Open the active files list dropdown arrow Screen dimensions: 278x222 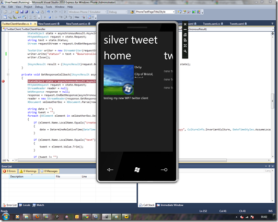(272, 23)
